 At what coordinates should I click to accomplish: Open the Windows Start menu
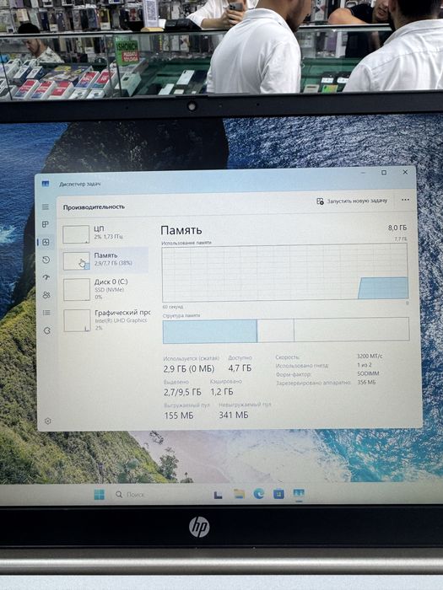100,495
